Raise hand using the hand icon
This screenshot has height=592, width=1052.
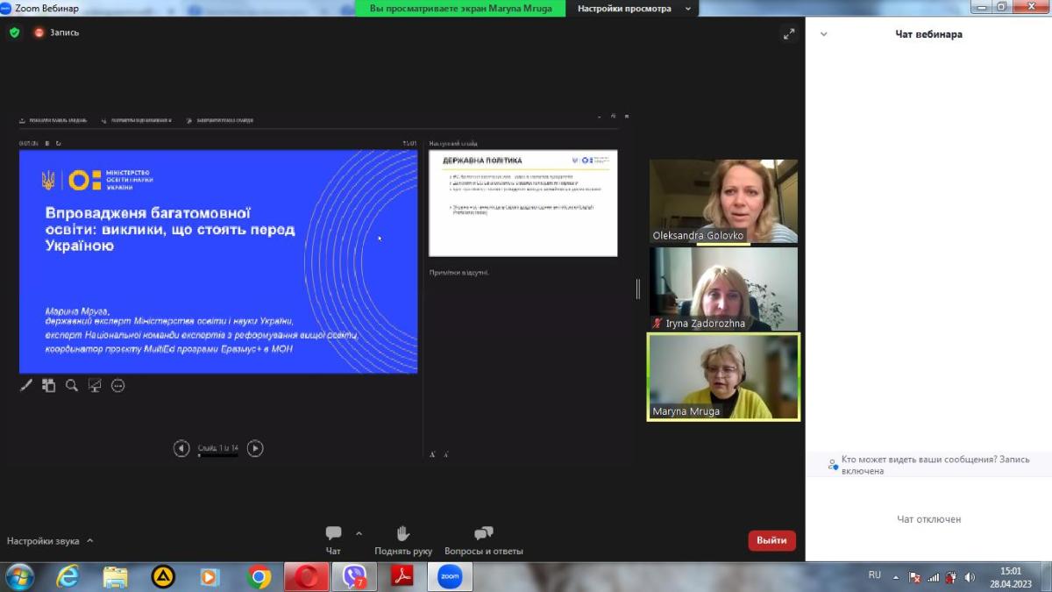click(403, 534)
